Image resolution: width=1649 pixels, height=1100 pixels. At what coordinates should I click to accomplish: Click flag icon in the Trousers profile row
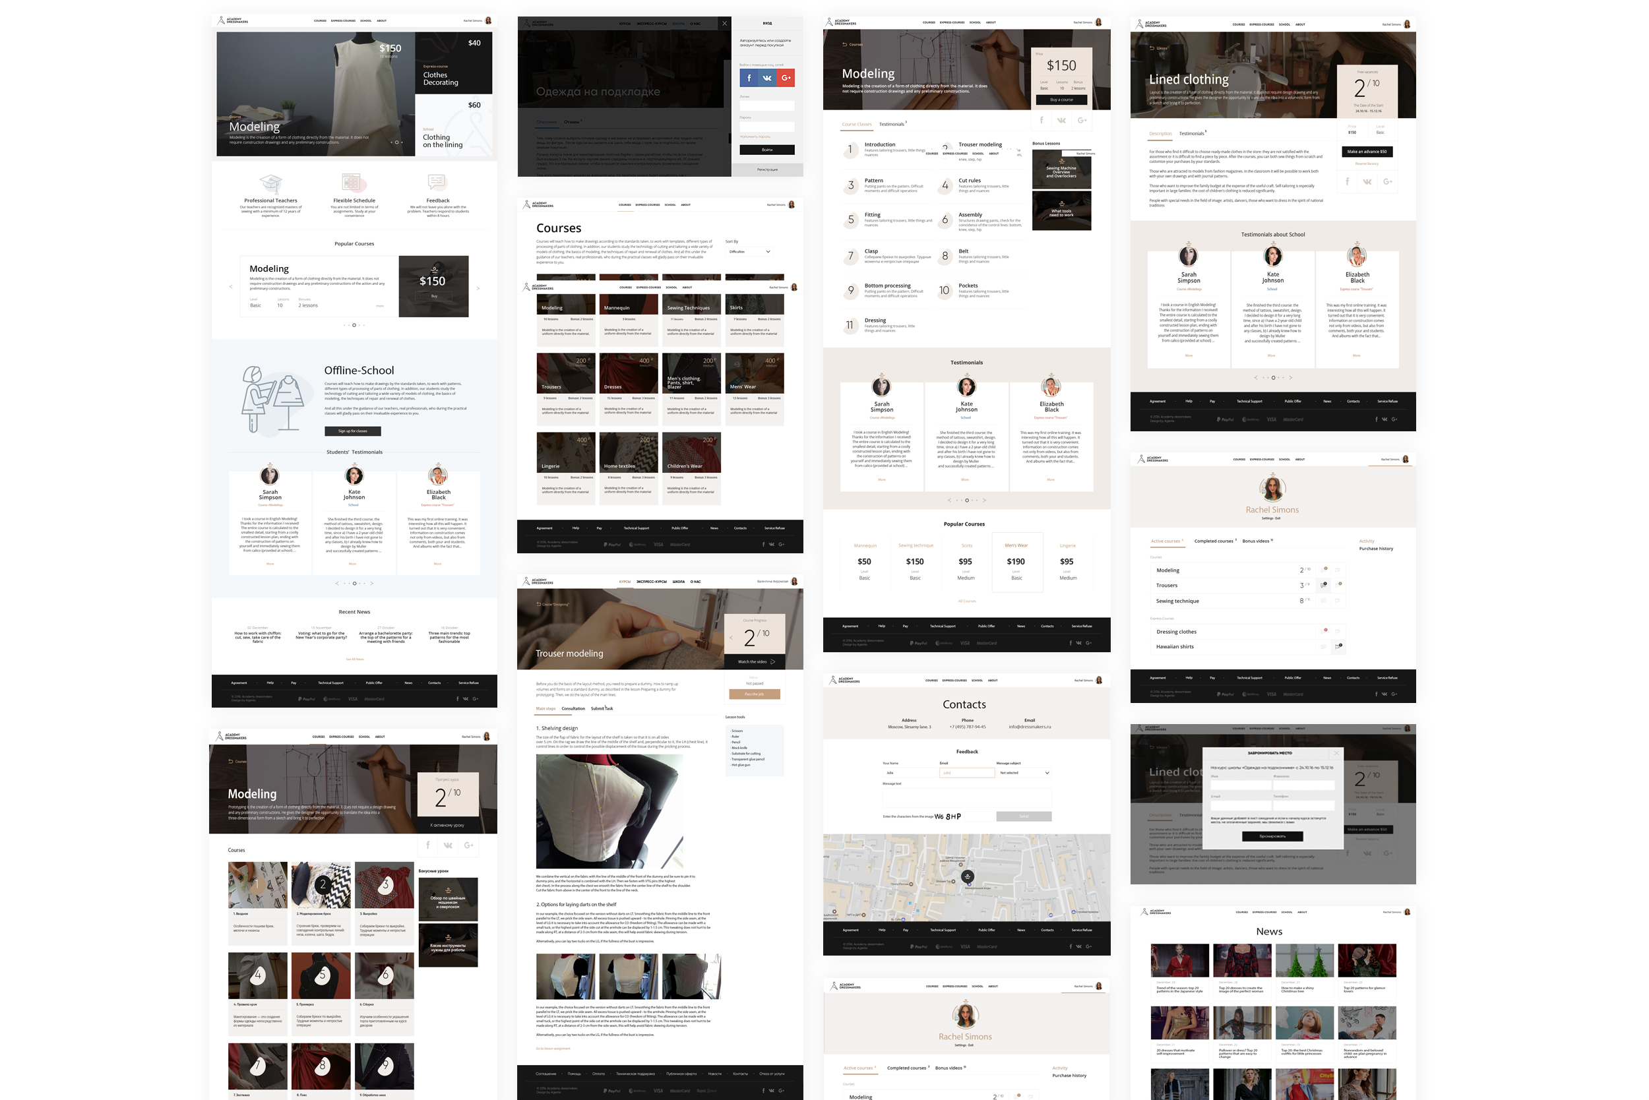pyautogui.click(x=1339, y=584)
